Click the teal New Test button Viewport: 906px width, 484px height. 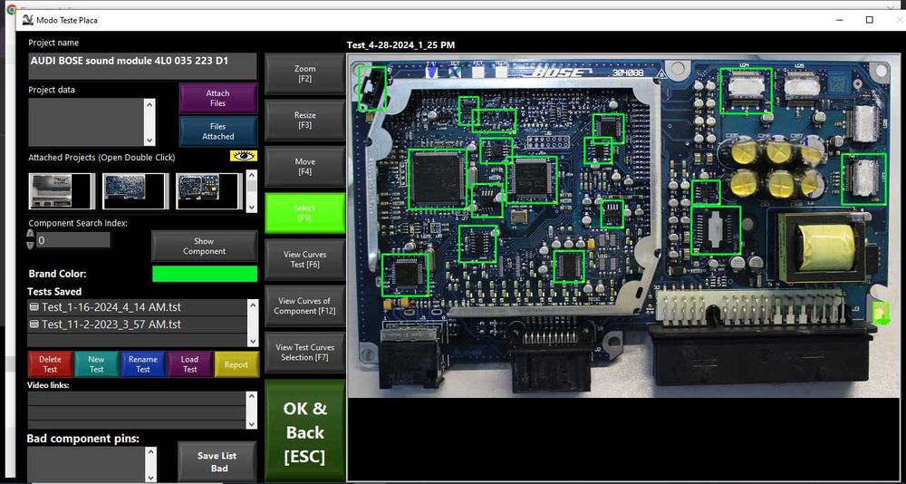pyautogui.click(x=97, y=364)
